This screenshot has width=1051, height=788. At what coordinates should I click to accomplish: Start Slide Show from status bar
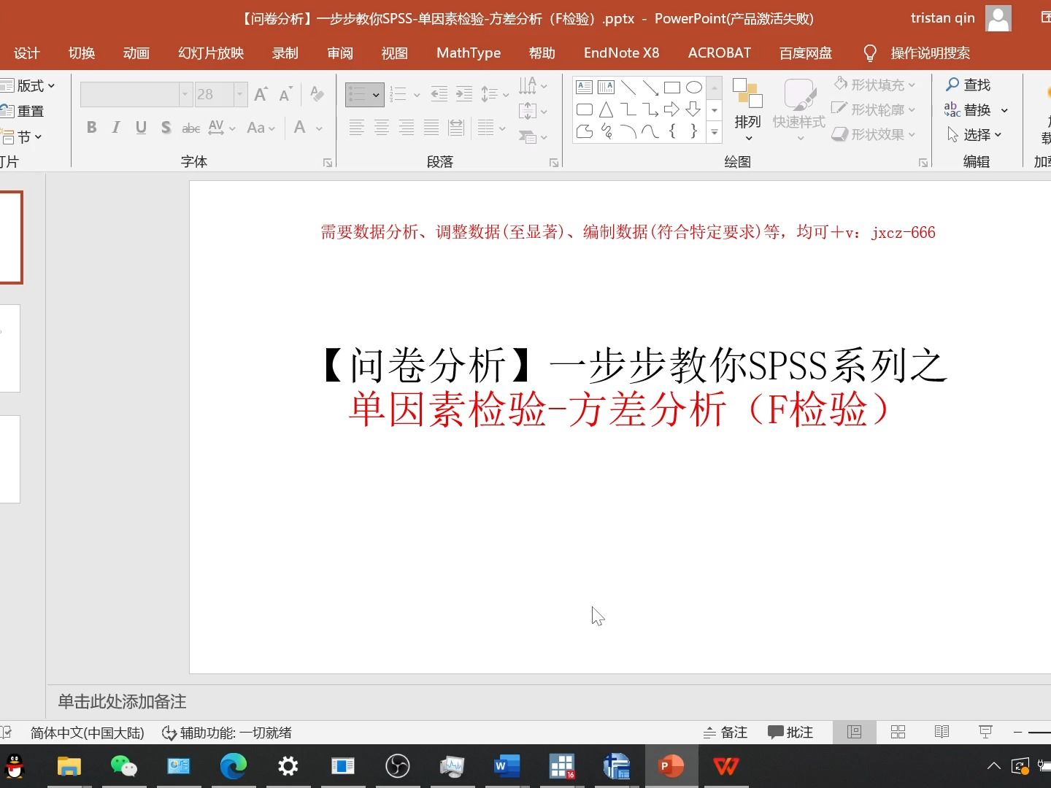pos(985,732)
